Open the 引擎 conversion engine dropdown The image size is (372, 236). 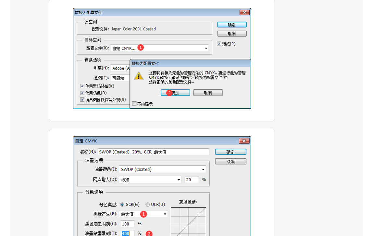click(123, 68)
